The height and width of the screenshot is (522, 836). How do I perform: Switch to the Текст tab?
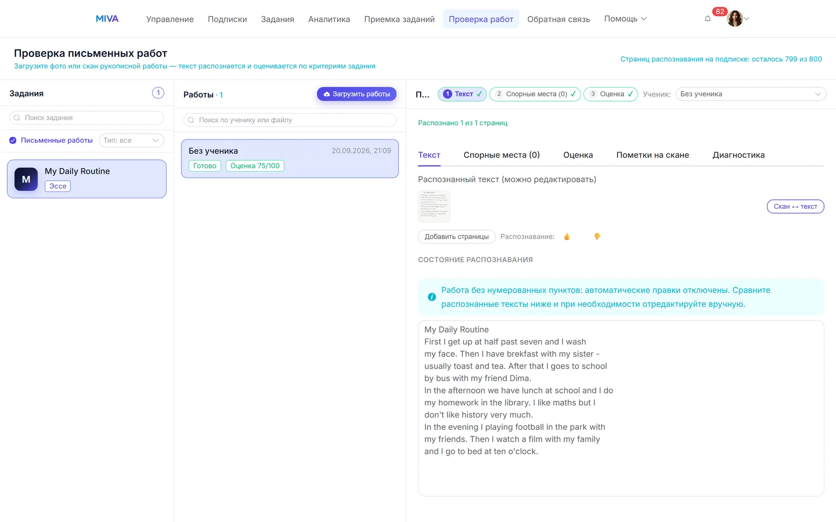click(x=429, y=155)
